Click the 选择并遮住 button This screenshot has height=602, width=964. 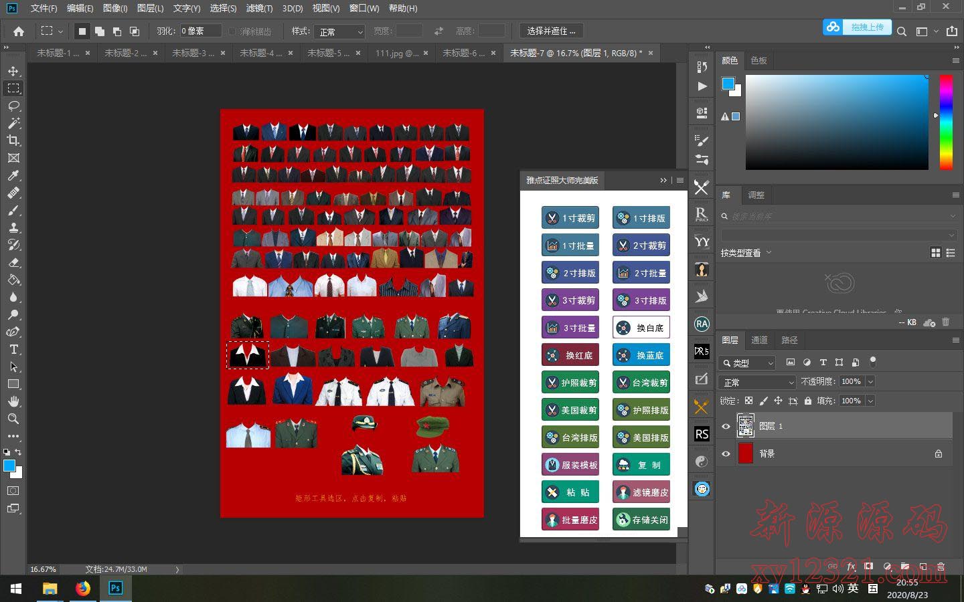551,31
